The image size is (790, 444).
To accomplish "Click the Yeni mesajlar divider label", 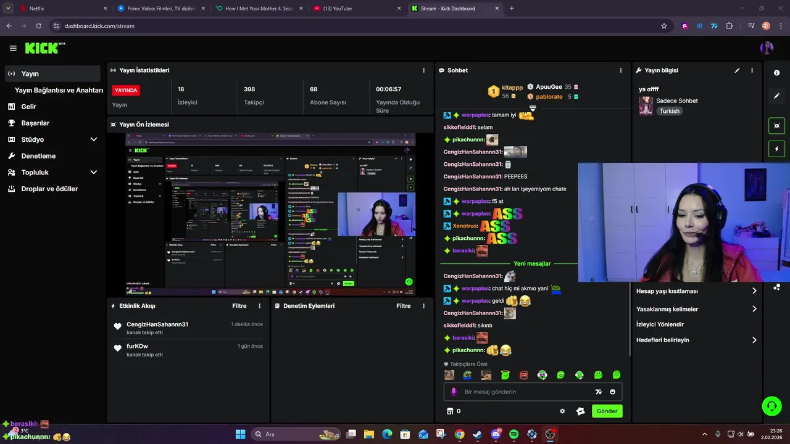I will coord(532,263).
